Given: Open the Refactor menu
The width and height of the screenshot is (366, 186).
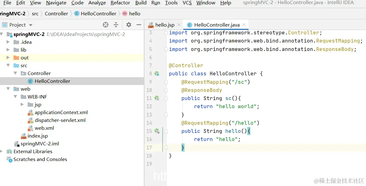Looking at the screenshot, I should [120, 3].
